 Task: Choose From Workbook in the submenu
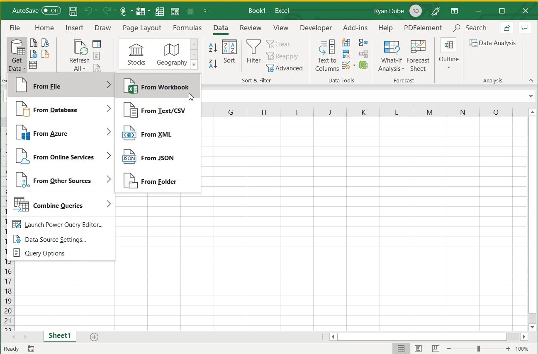tap(158, 87)
